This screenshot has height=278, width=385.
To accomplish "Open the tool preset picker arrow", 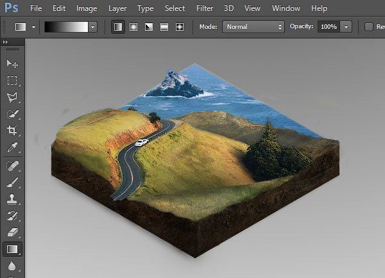I will (x=33, y=27).
